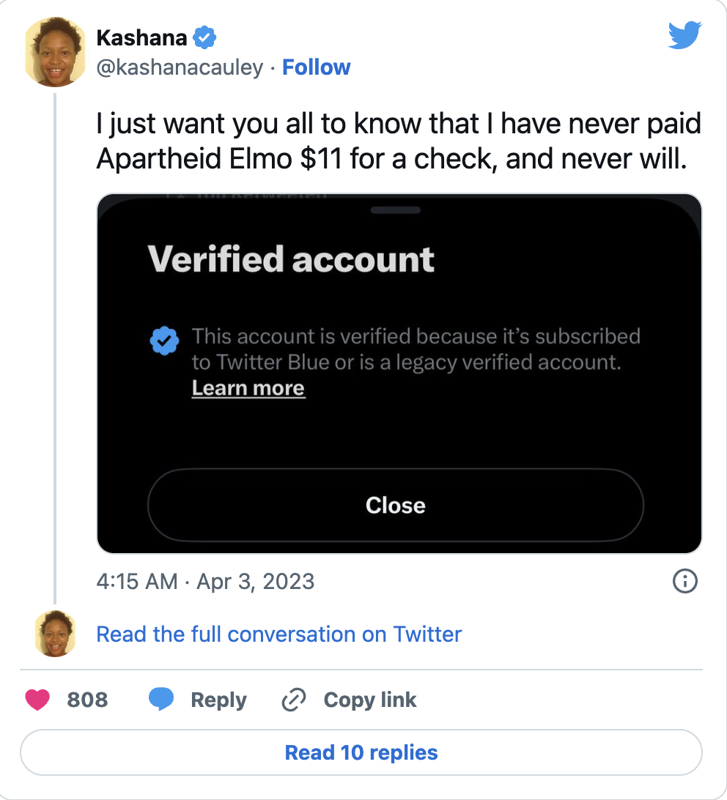Click the Copy link text

(x=370, y=700)
